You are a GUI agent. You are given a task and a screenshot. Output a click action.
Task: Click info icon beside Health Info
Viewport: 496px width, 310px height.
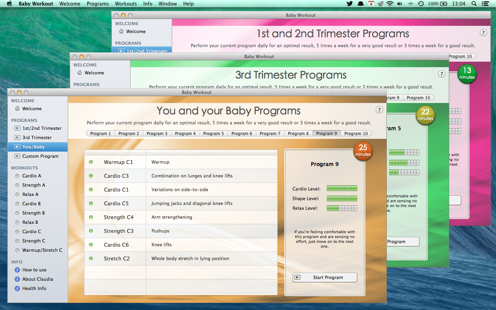tap(17, 288)
